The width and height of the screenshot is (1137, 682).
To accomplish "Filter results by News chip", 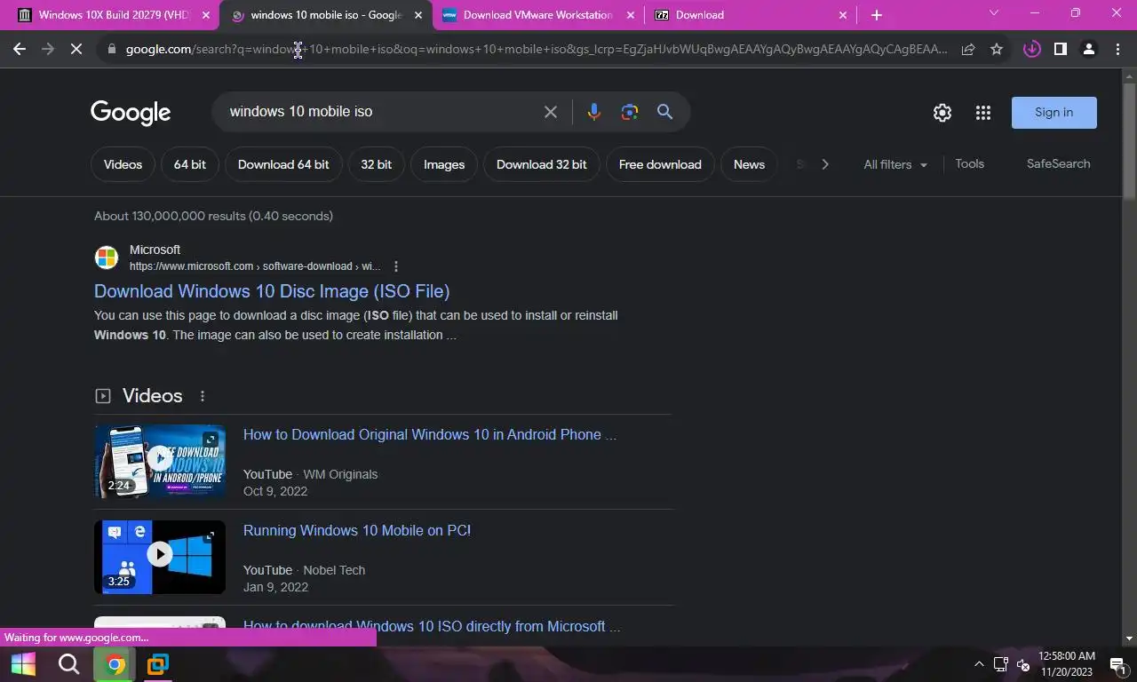I will (749, 164).
